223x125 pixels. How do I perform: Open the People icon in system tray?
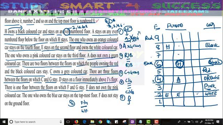tap(179, 122)
